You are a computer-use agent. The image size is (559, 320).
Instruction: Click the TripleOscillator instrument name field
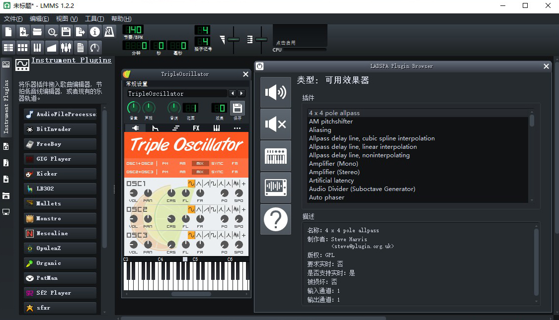tap(177, 94)
